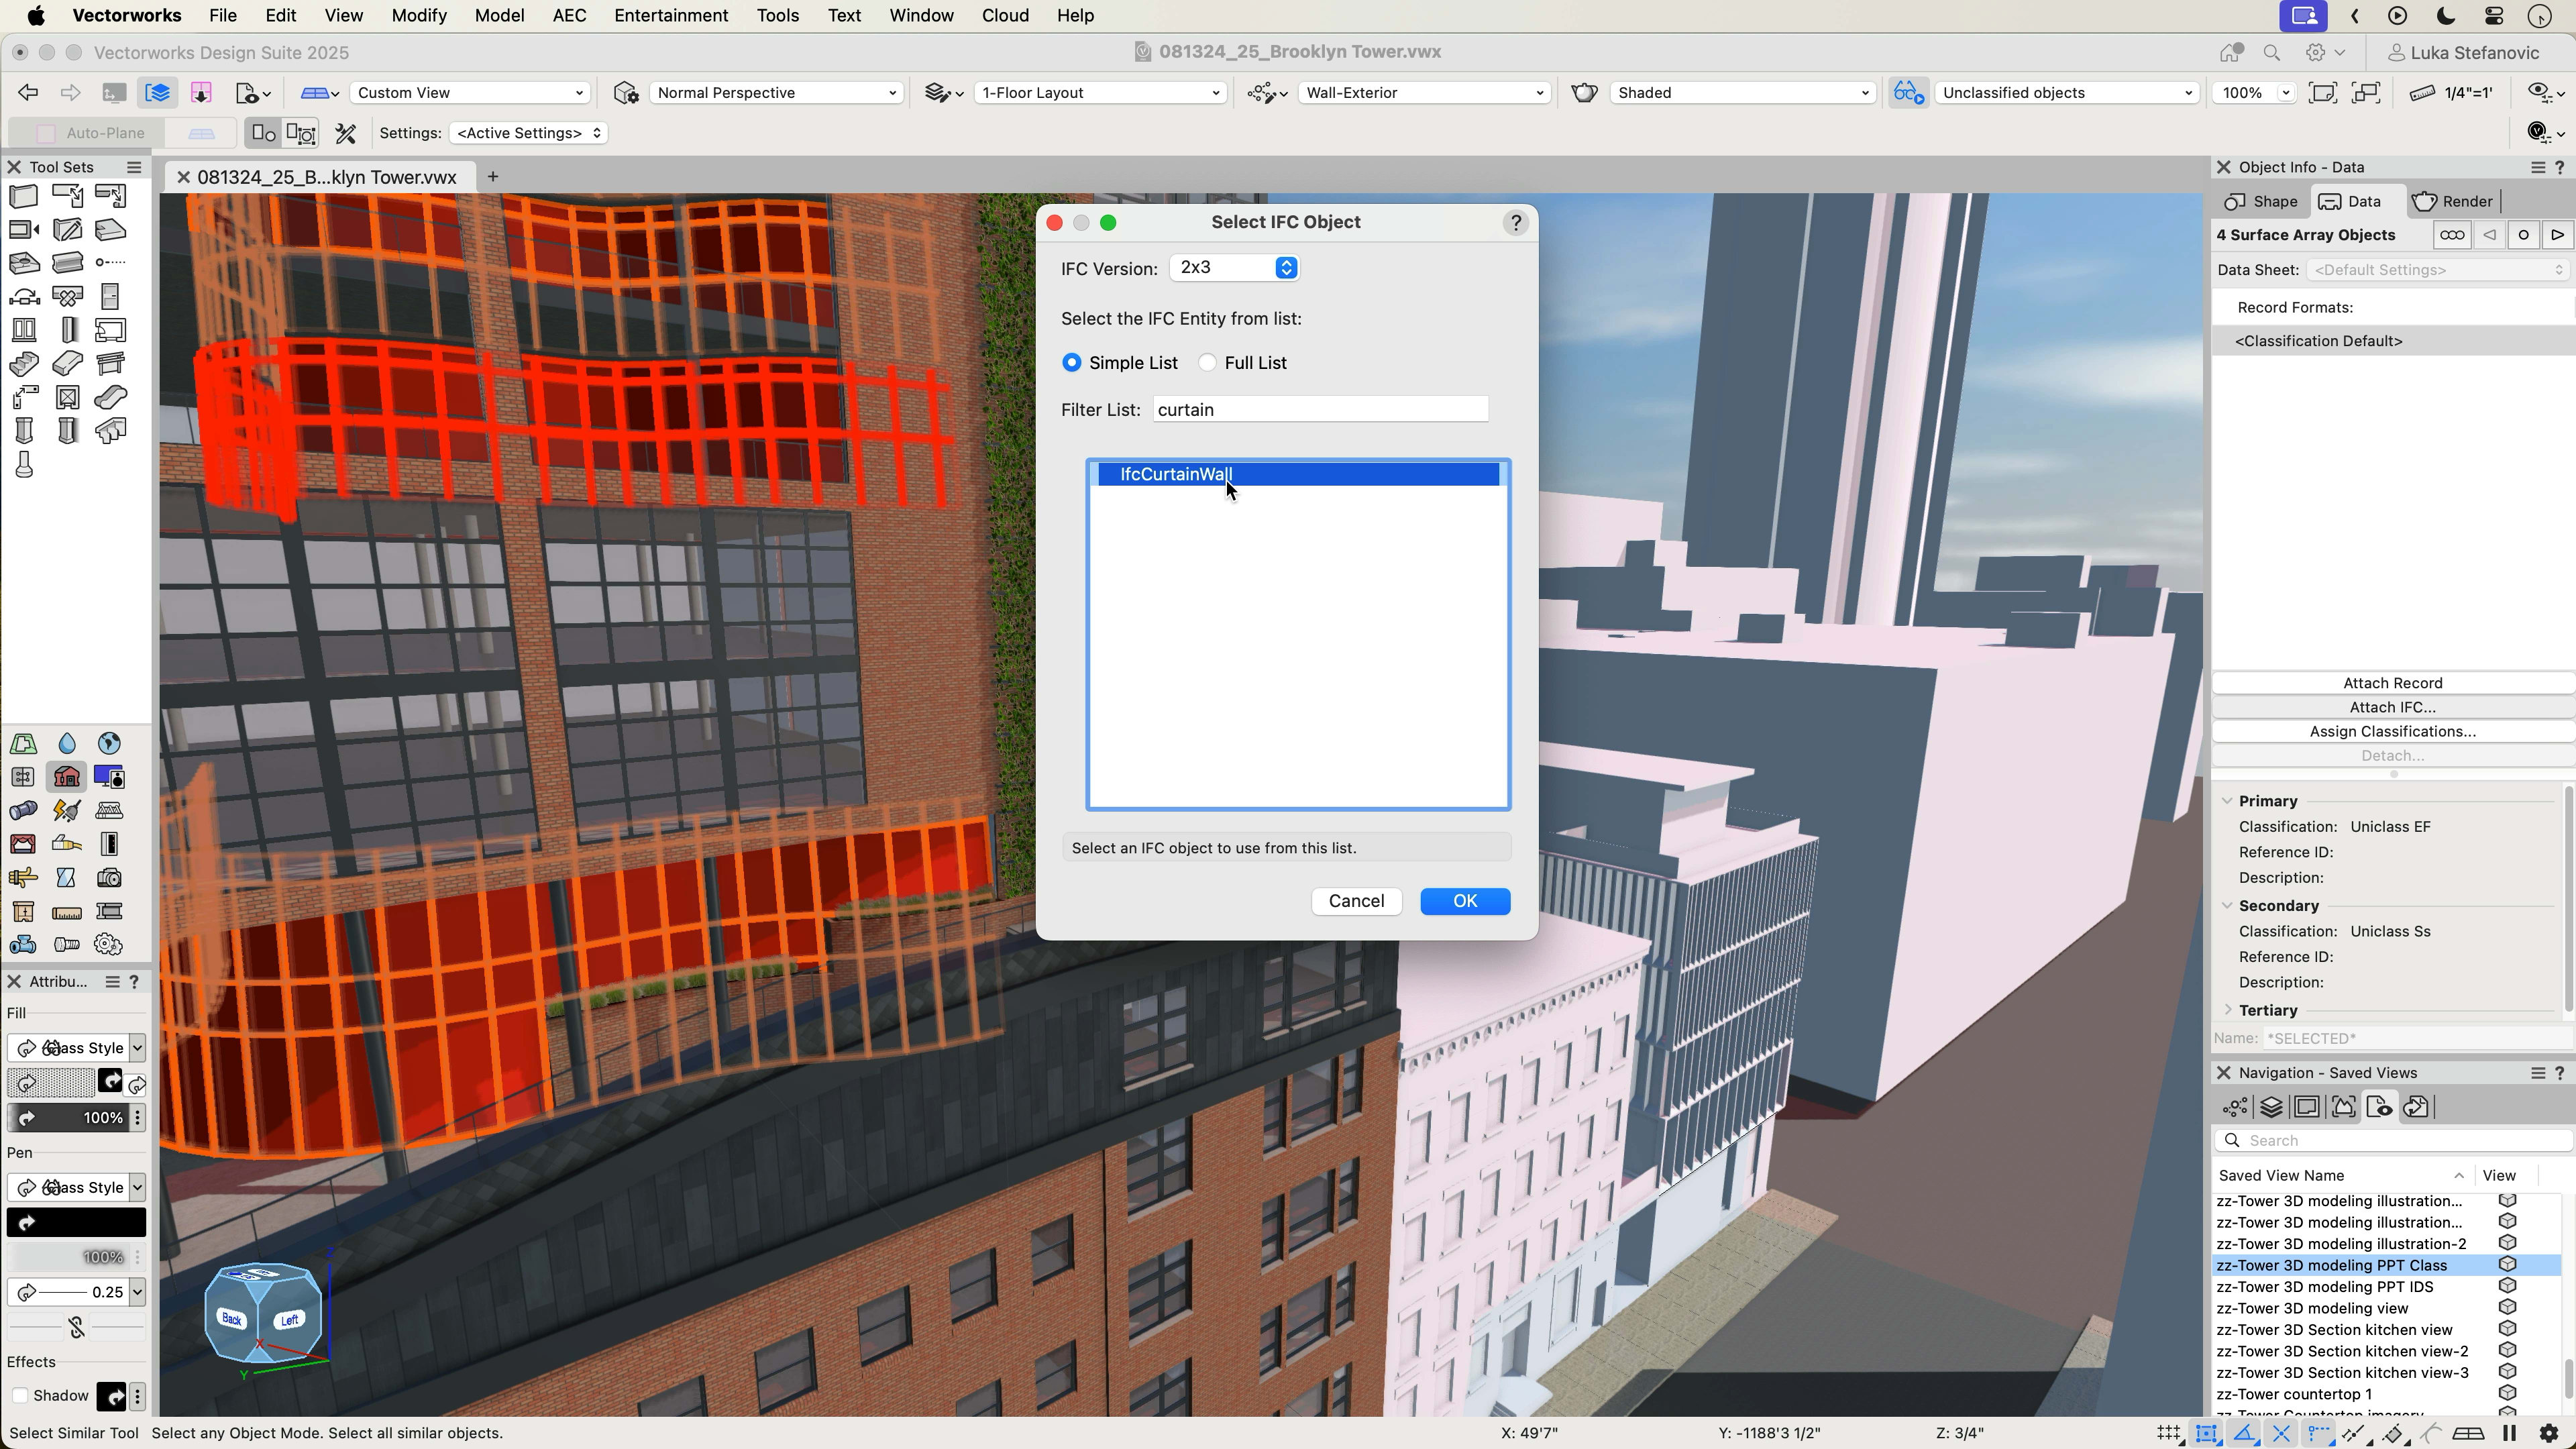Click the Attach Record button
This screenshot has width=2576, height=1449.
coord(2392,683)
